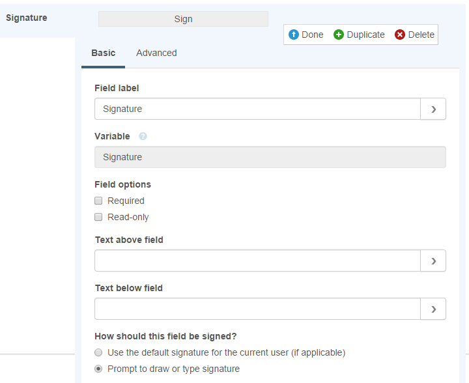Enable the Required checkbox
Viewport: 469px width, 383px height.
point(98,201)
